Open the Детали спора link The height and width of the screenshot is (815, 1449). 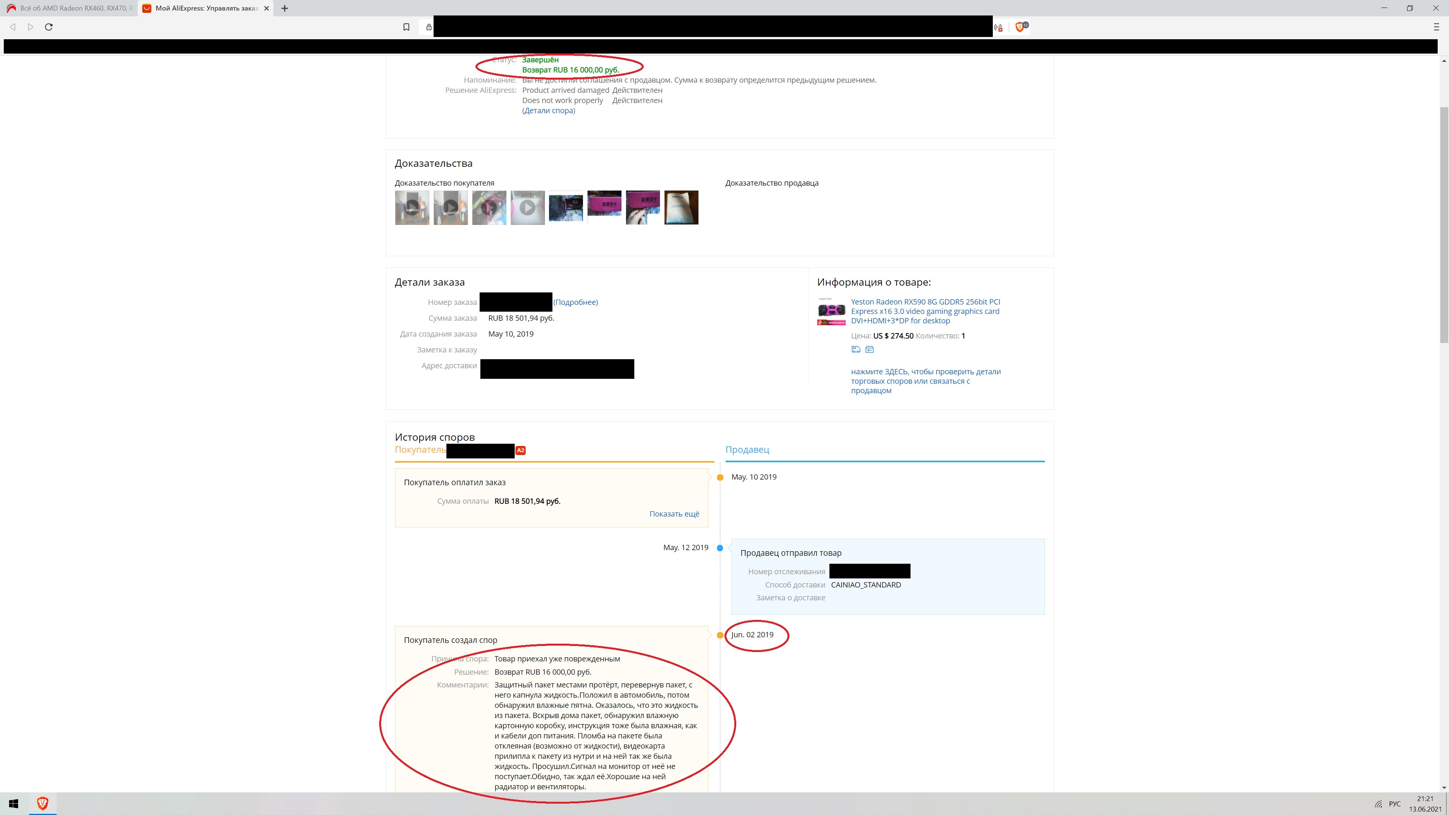(x=549, y=111)
